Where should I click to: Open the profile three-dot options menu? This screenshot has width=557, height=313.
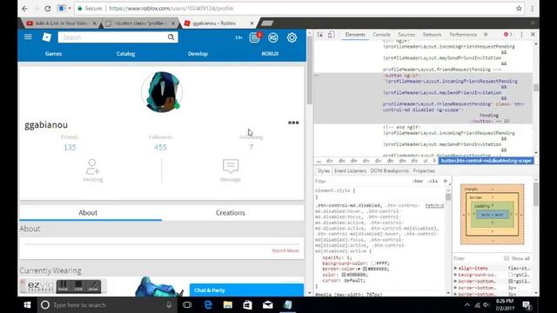tap(293, 123)
